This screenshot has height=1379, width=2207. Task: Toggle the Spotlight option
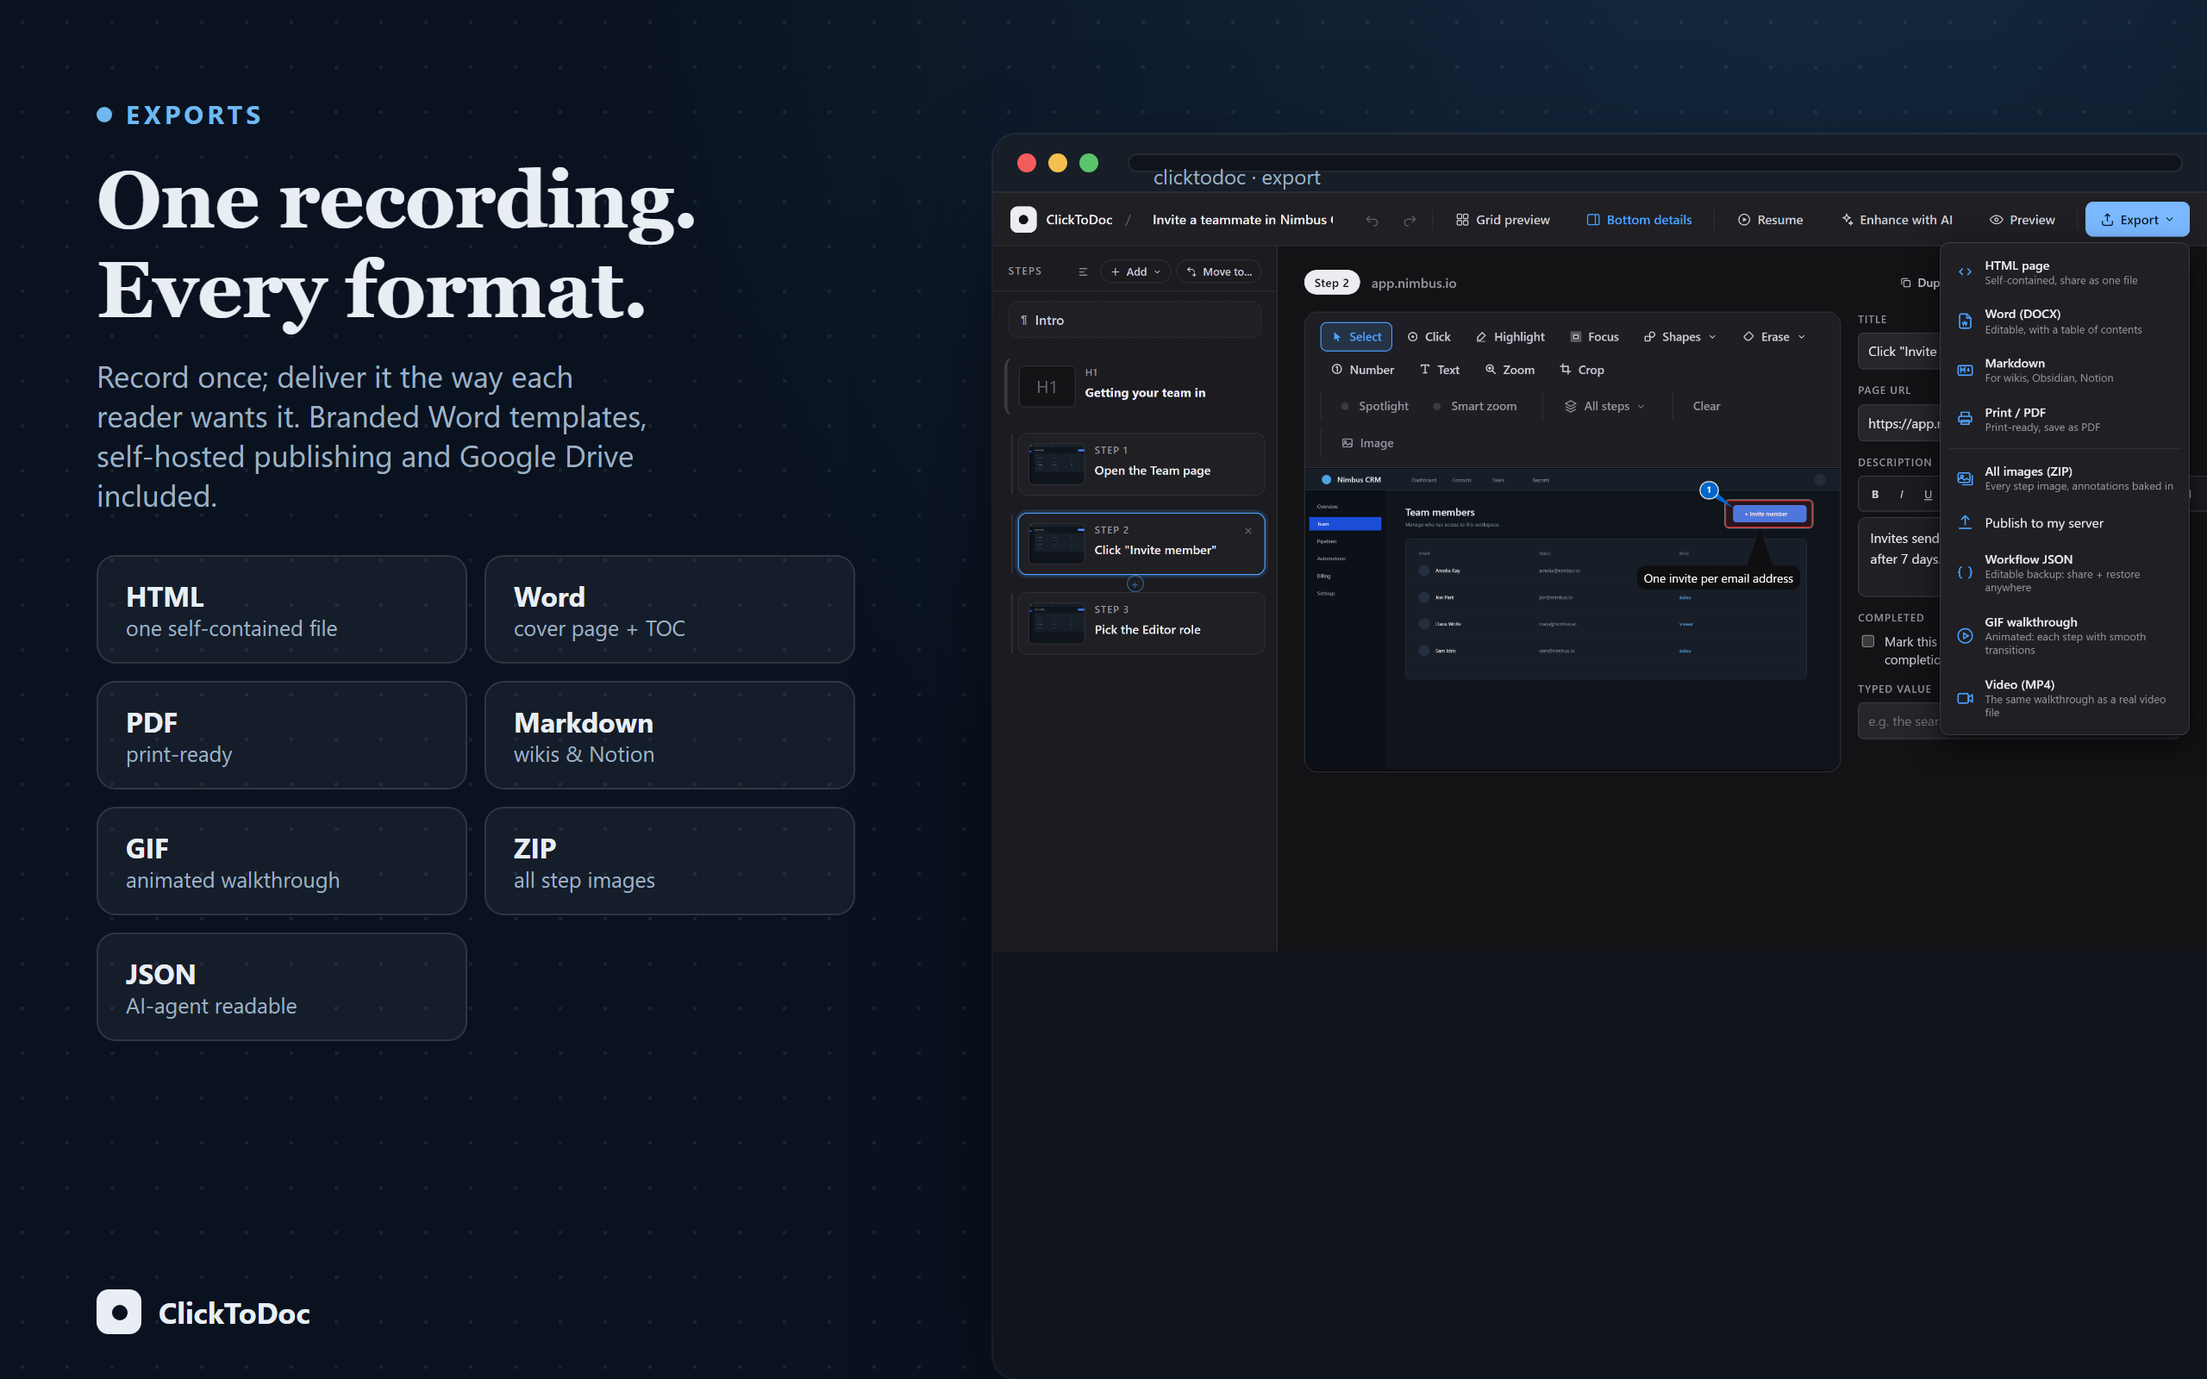(1374, 406)
